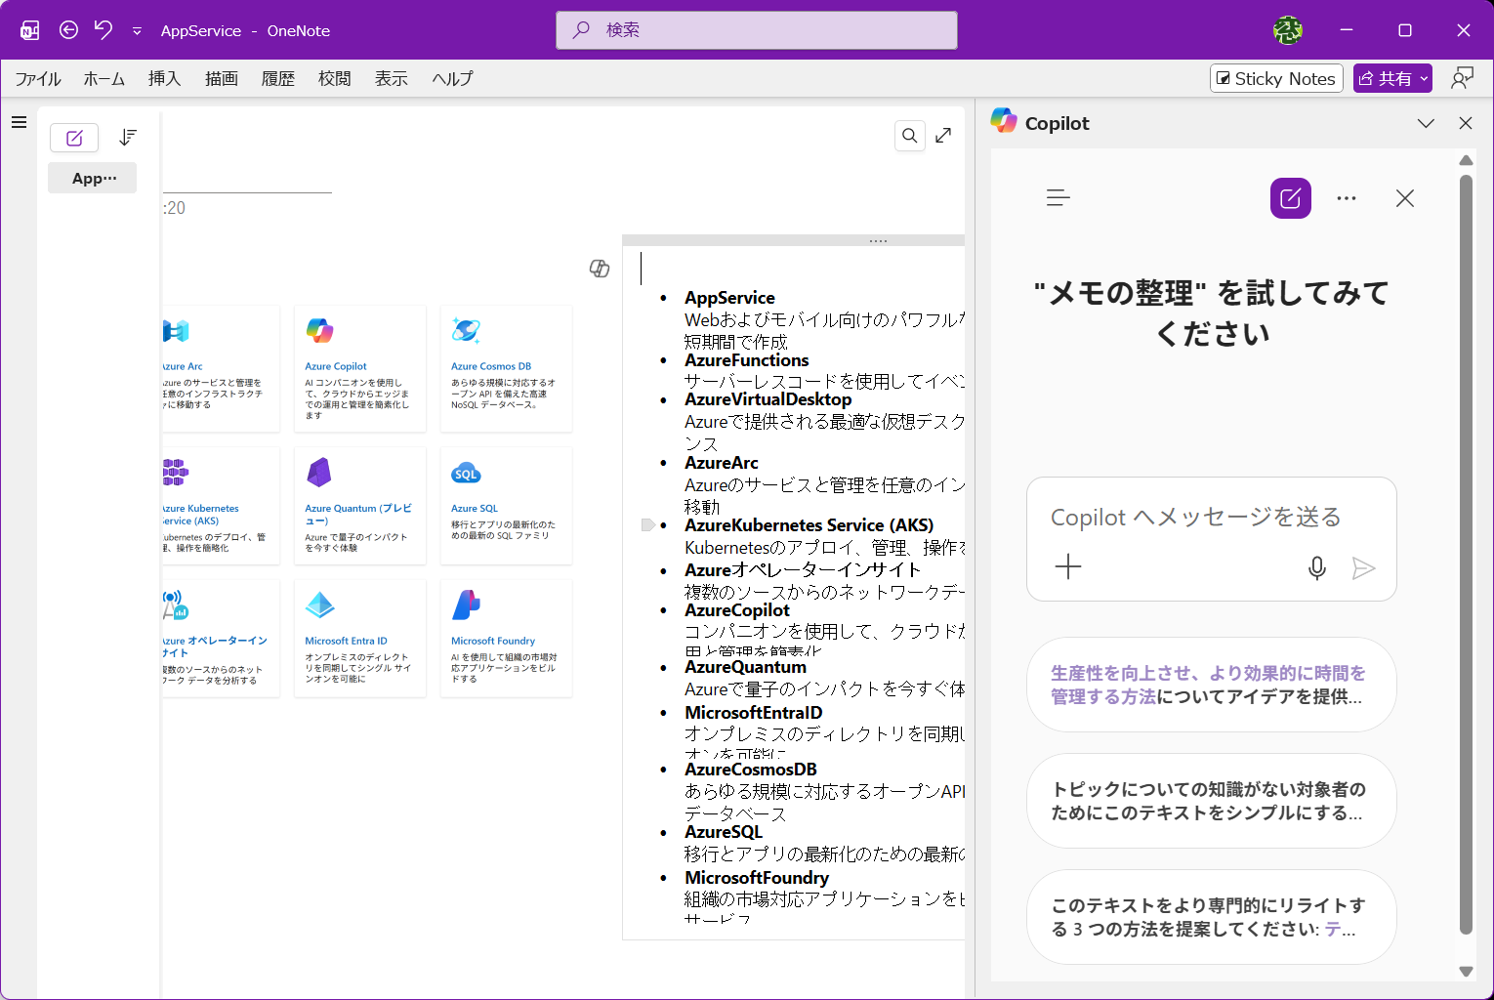Choose the productivity ideas suggestion card
This screenshot has height=1000, width=1494.
(1211, 685)
